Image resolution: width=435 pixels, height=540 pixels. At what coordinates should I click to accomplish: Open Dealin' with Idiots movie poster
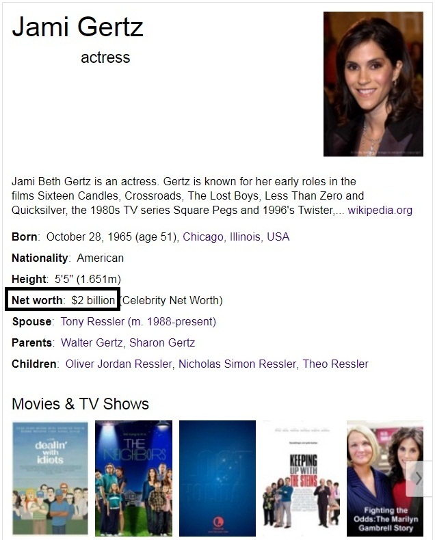(x=51, y=478)
